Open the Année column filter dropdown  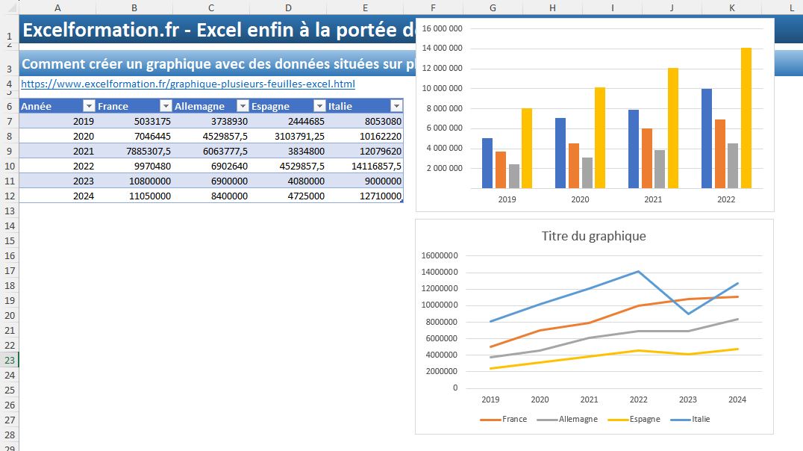coord(89,105)
